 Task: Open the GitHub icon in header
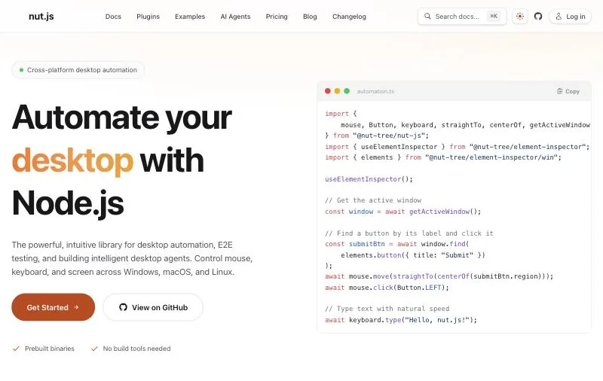pyautogui.click(x=538, y=16)
